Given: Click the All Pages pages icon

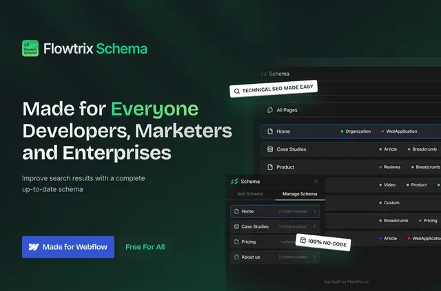Looking at the screenshot, I should click(270, 110).
